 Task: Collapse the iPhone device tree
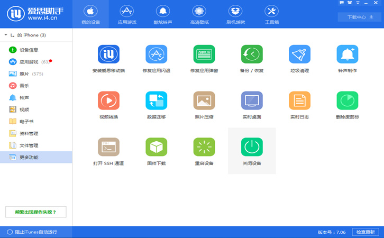(x=6, y=35)
